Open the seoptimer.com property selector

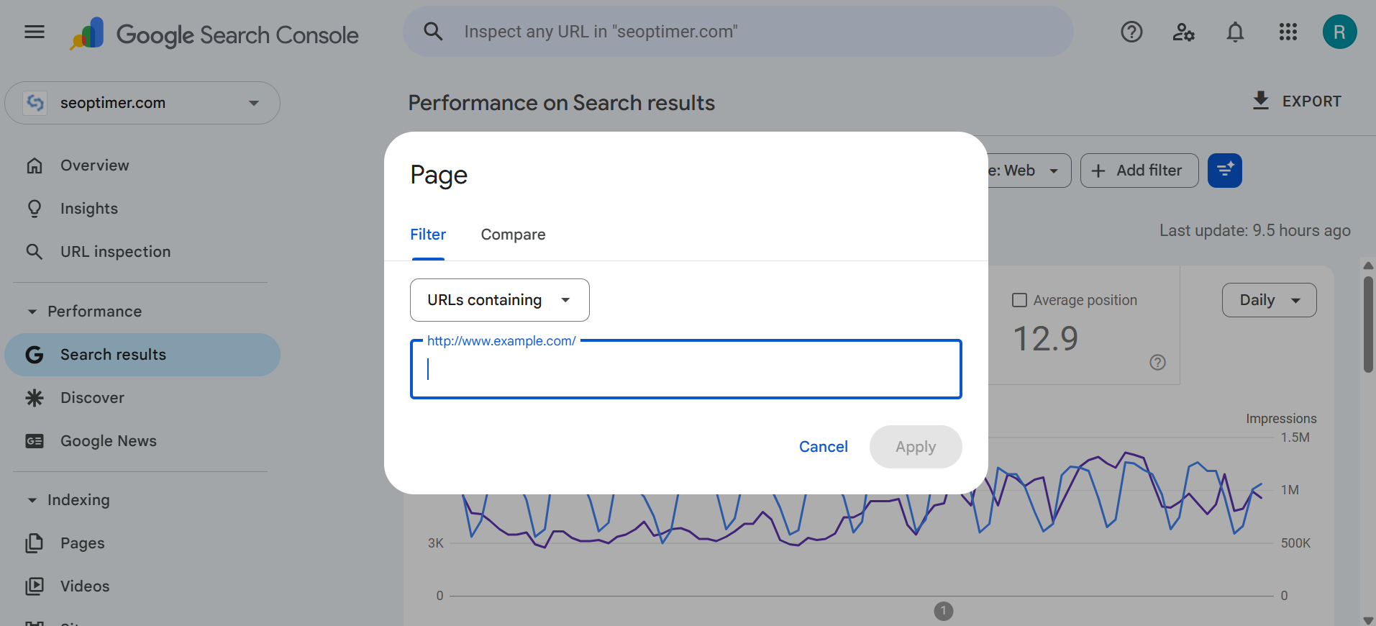click(142, 103)
